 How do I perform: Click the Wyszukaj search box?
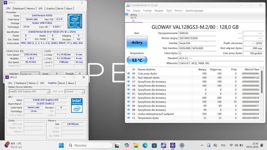pos(89,145)
